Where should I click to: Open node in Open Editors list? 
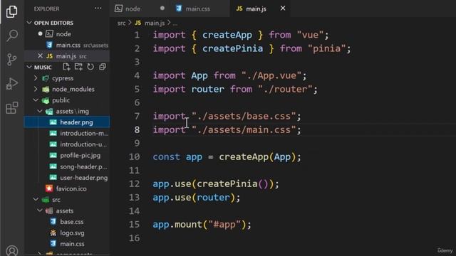click(67, 34)
